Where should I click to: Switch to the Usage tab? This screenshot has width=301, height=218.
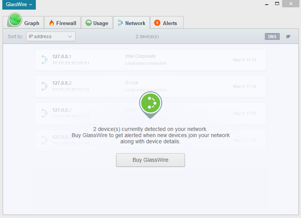[97, 23]
